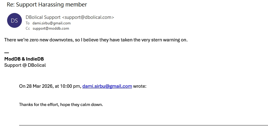This screenshot has height=127, width=268.
Task: Open the dami.sirbu@gmail.com link in quoted header
Action: (x=107, y=86)
